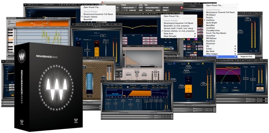Choose Punchy preset in Renaissance Channel menu
This screenshot has height=133, width=269.
[209, 18]
